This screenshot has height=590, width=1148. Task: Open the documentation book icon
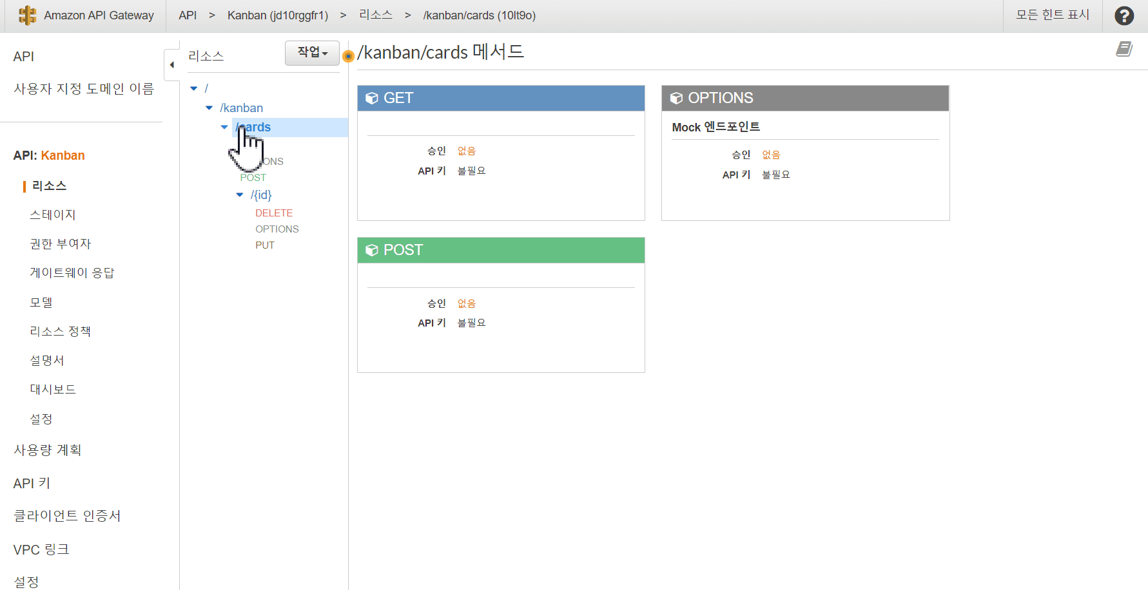[1124, 49]
